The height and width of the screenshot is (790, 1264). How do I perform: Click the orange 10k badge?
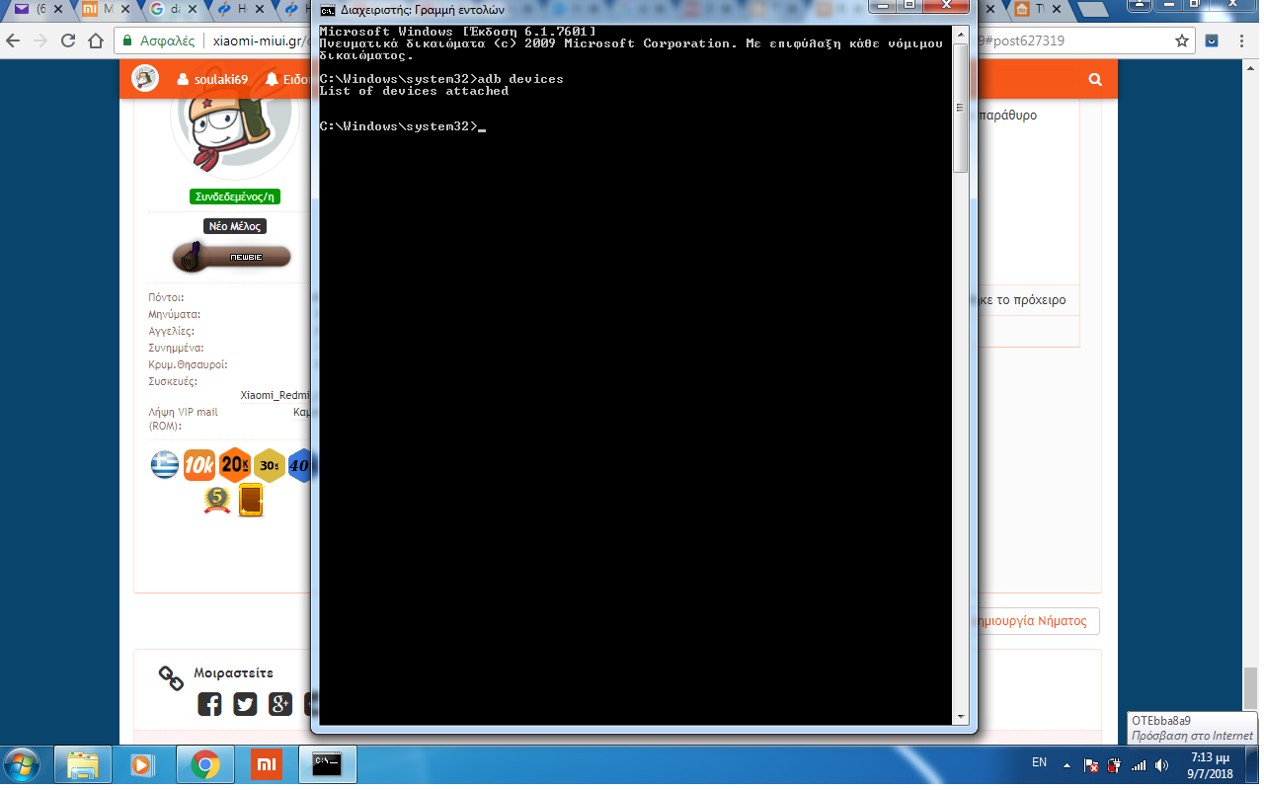click(199, 465)
